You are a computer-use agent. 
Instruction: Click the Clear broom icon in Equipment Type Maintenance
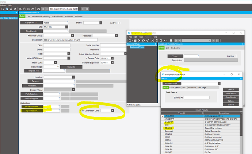(148, 41)
